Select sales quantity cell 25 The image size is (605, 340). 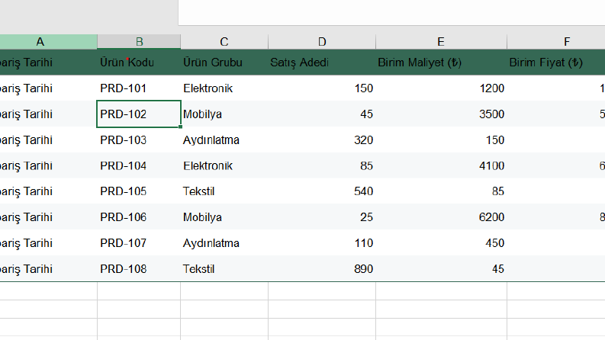click(x=322, y=217)
